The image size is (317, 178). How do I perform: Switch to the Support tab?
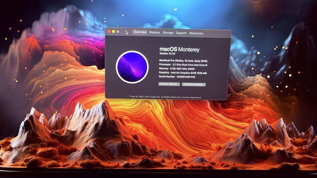point(181,33)
